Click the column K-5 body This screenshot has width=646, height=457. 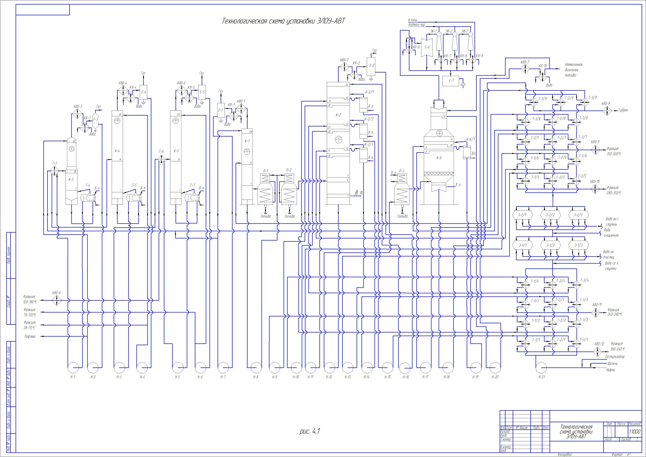coord(176,157)
